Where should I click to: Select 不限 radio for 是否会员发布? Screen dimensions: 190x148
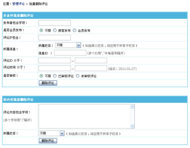41,30
